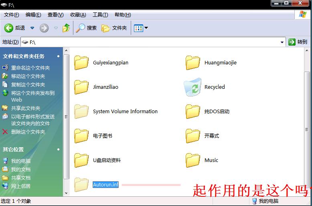Click the Recycled name label

(x=215, y=87)
